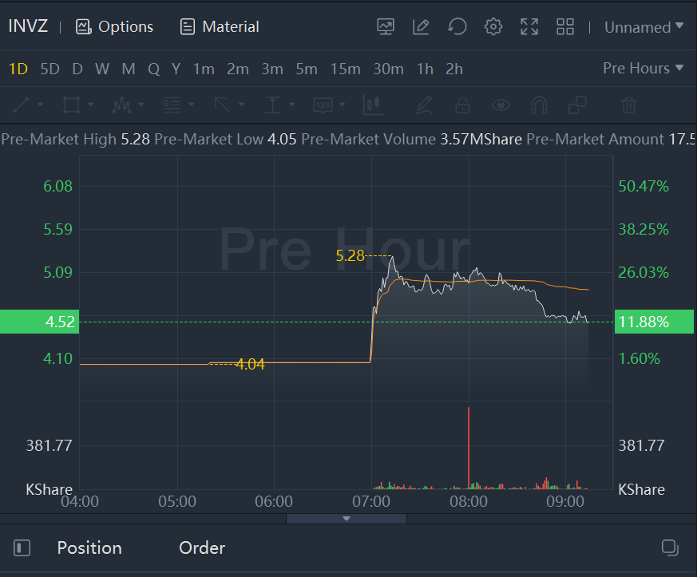Switch to 2h interval

[454, 69]
